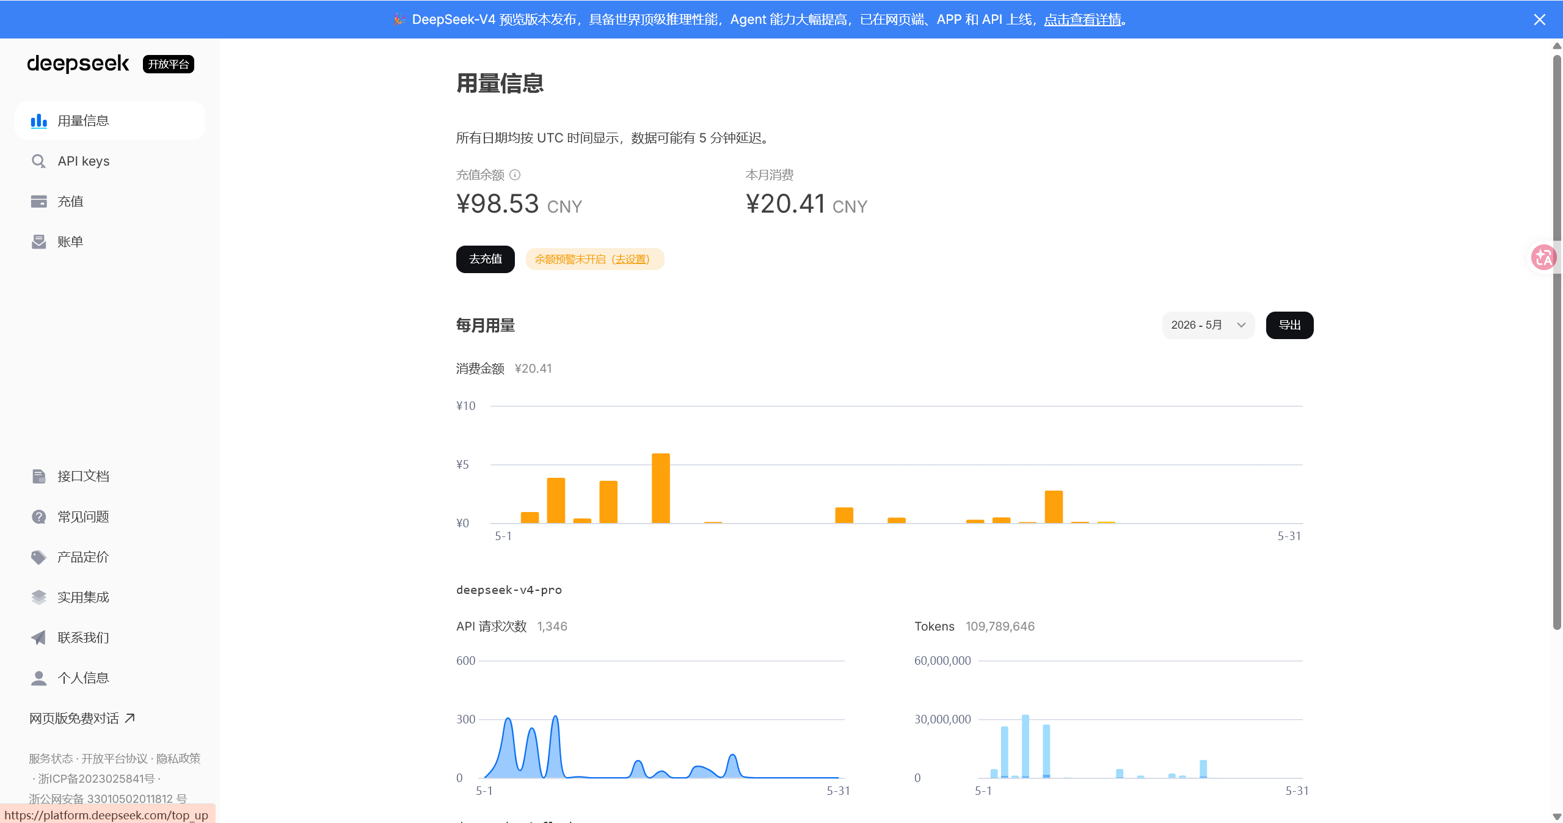
Task: Go to the 充值 sidebar page
Action: [x=110, y=202]
